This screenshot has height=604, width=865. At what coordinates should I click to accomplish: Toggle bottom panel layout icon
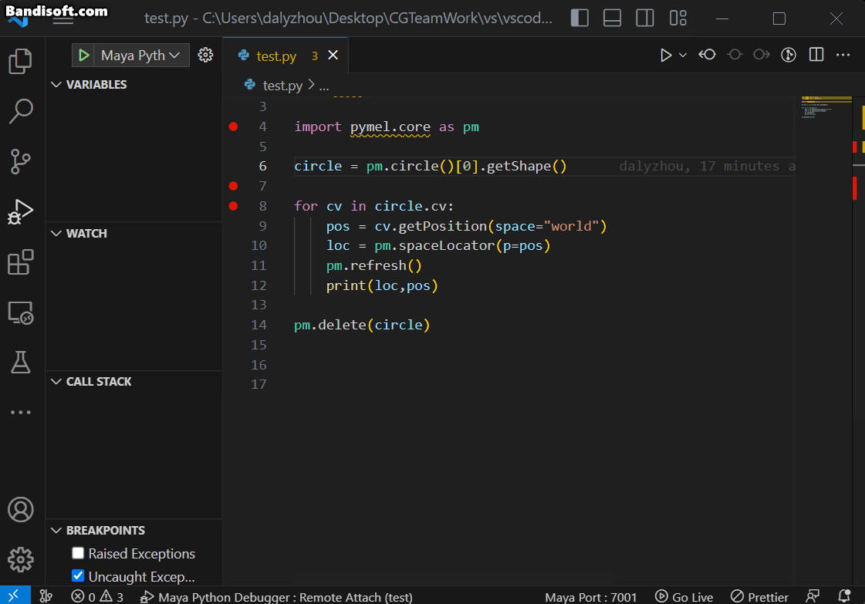(x=612, y=19)
